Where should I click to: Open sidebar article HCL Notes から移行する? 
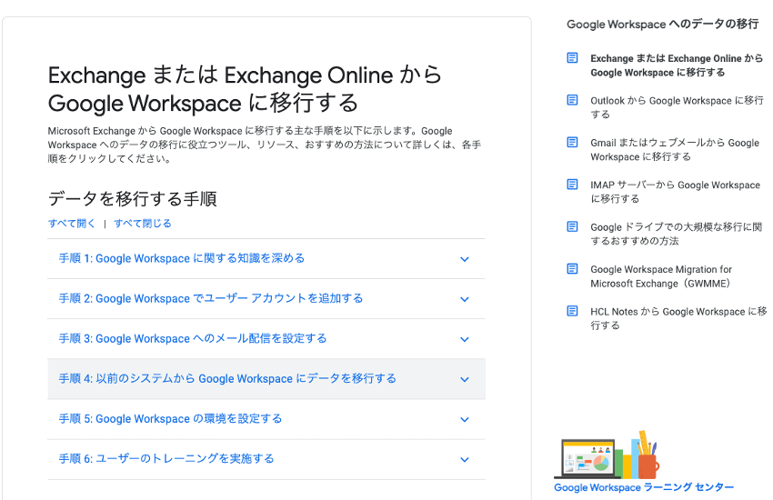pos(678,318)
